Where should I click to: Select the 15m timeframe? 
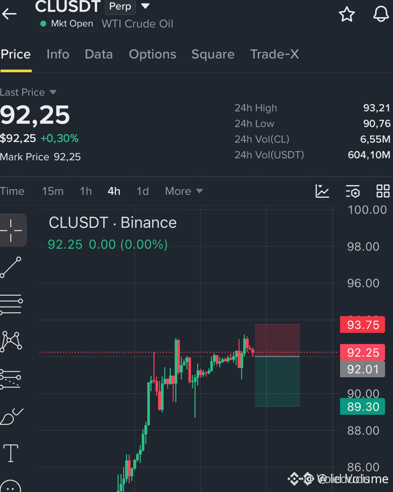pyautogui.click(x=53, y=191)
